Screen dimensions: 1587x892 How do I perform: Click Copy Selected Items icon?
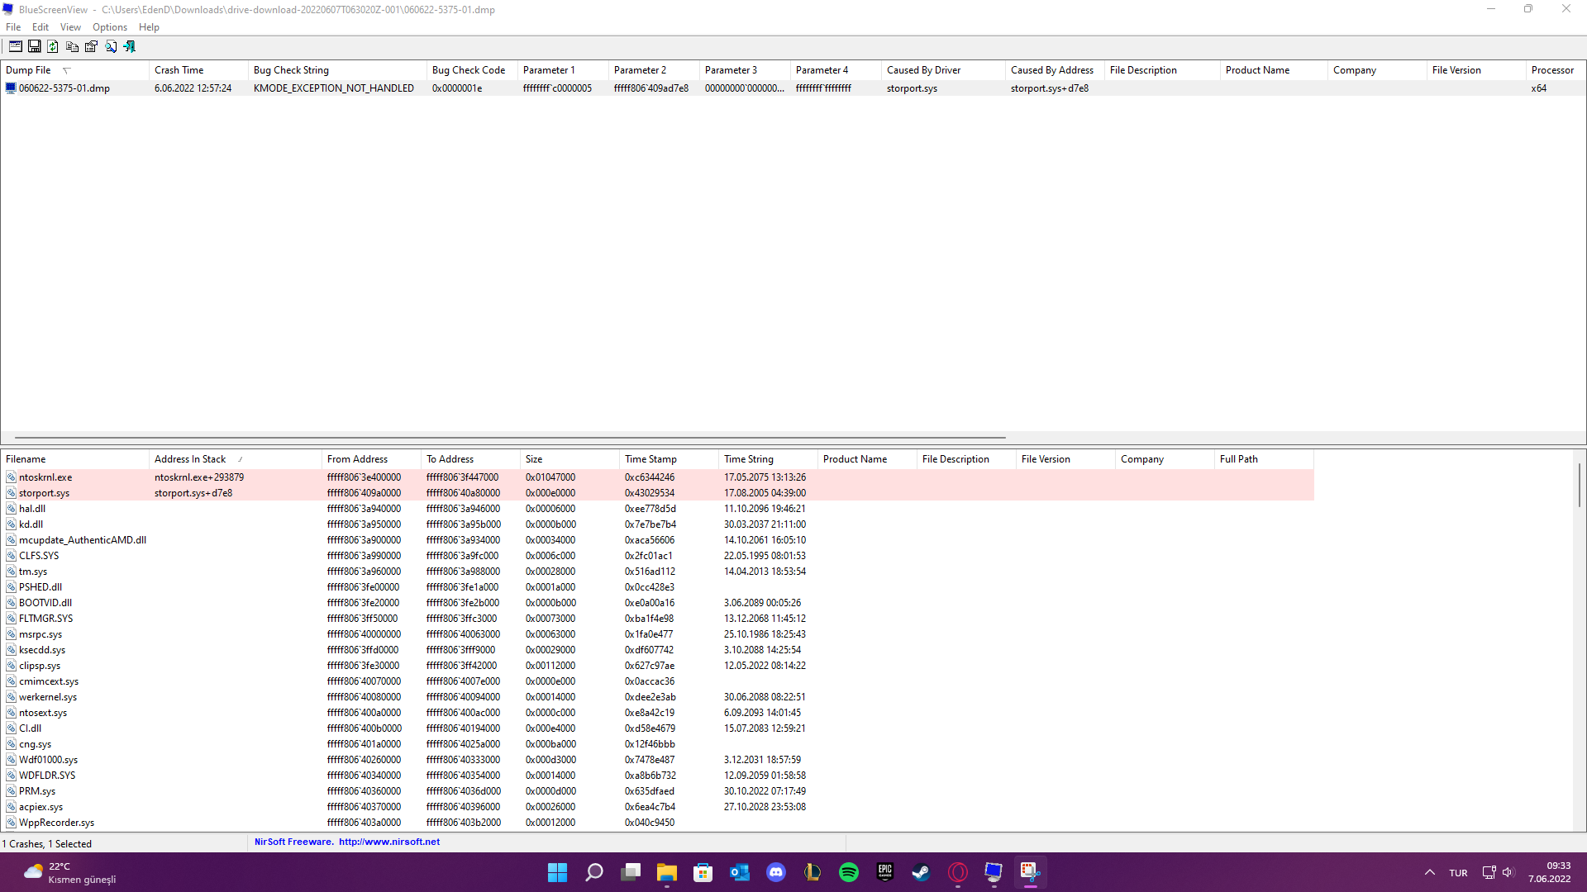72,46
